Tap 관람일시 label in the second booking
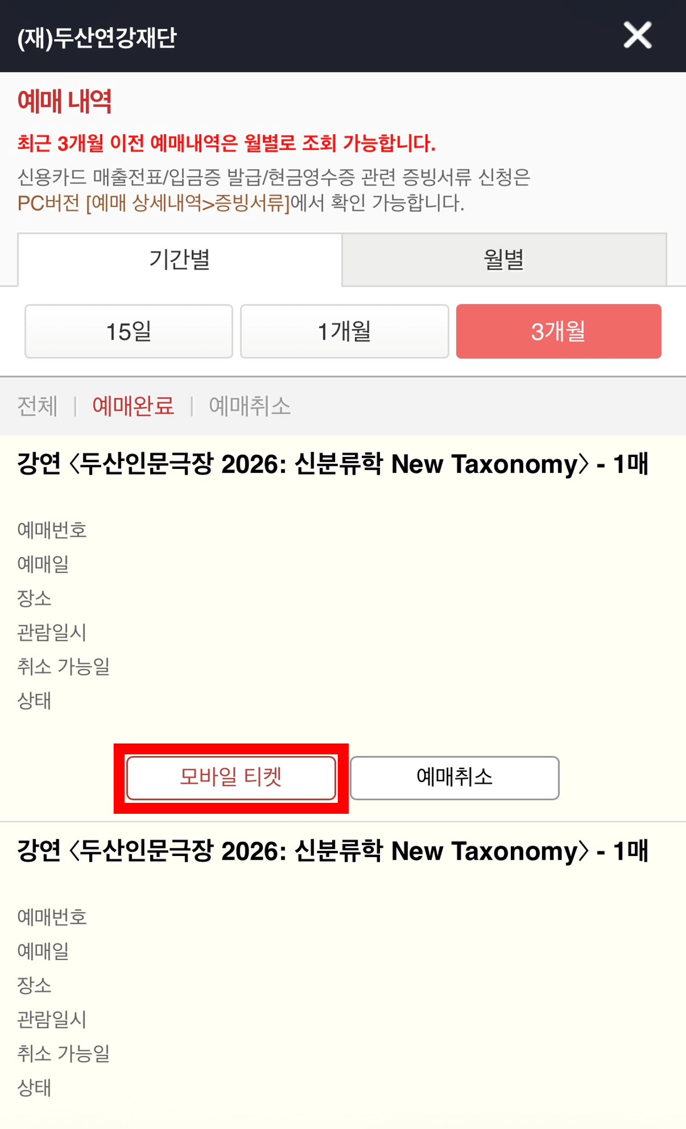Viewport: 686px width, 1129px height. 52,1019
